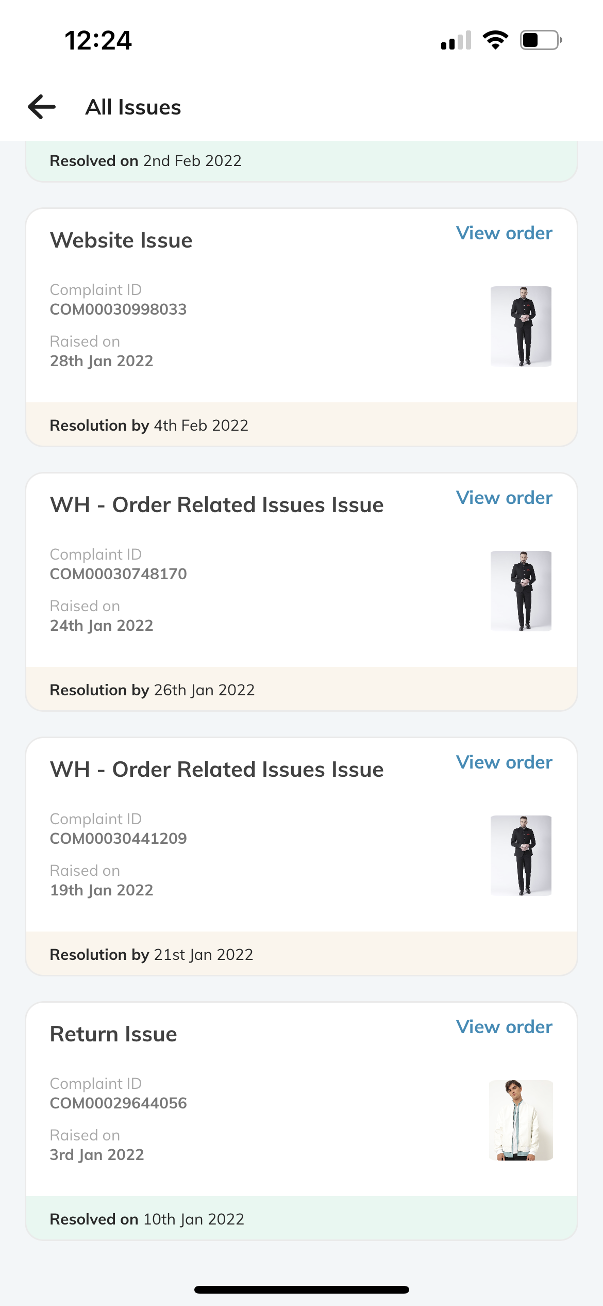Tap the Wi-Fi status icon

495,40
